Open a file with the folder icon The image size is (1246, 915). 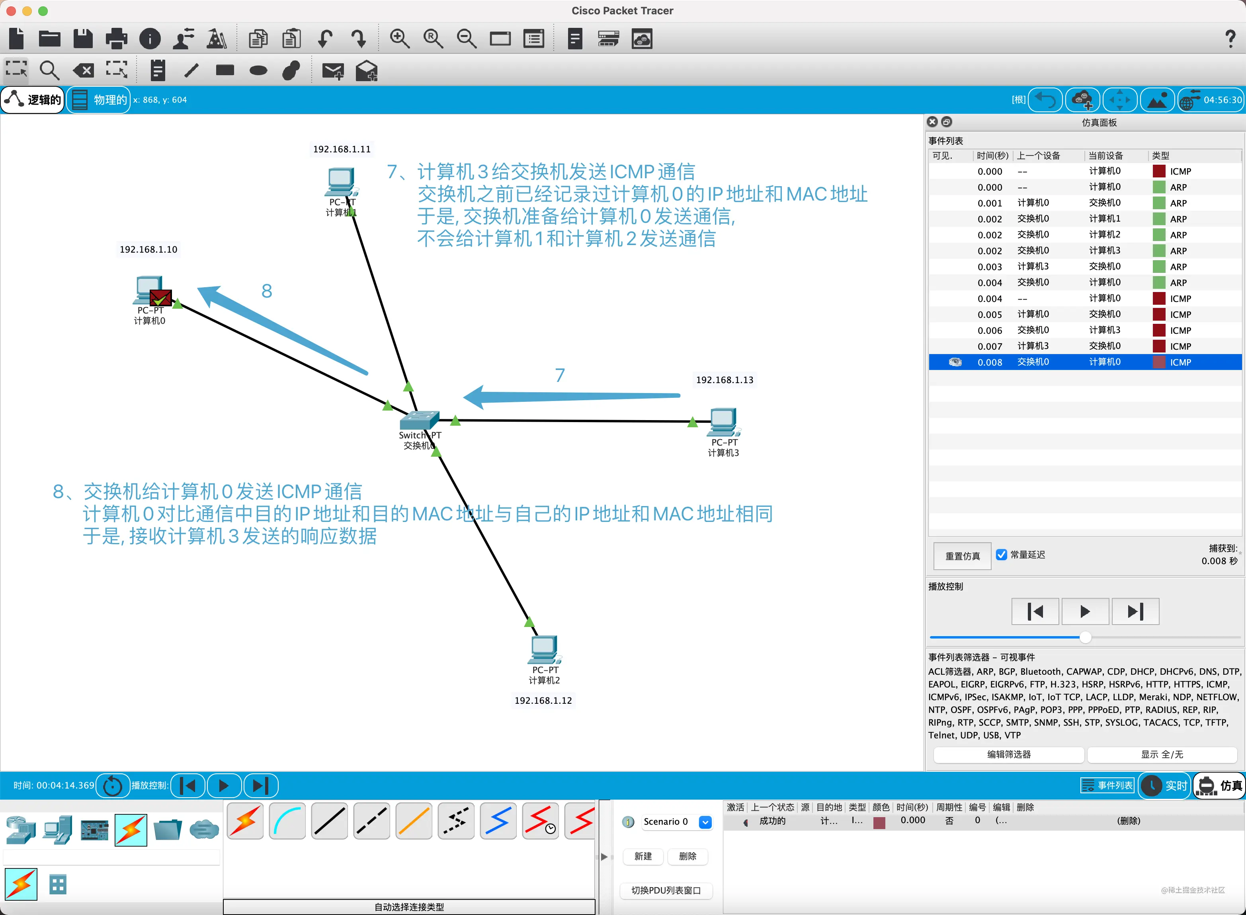tap(49, 38)
